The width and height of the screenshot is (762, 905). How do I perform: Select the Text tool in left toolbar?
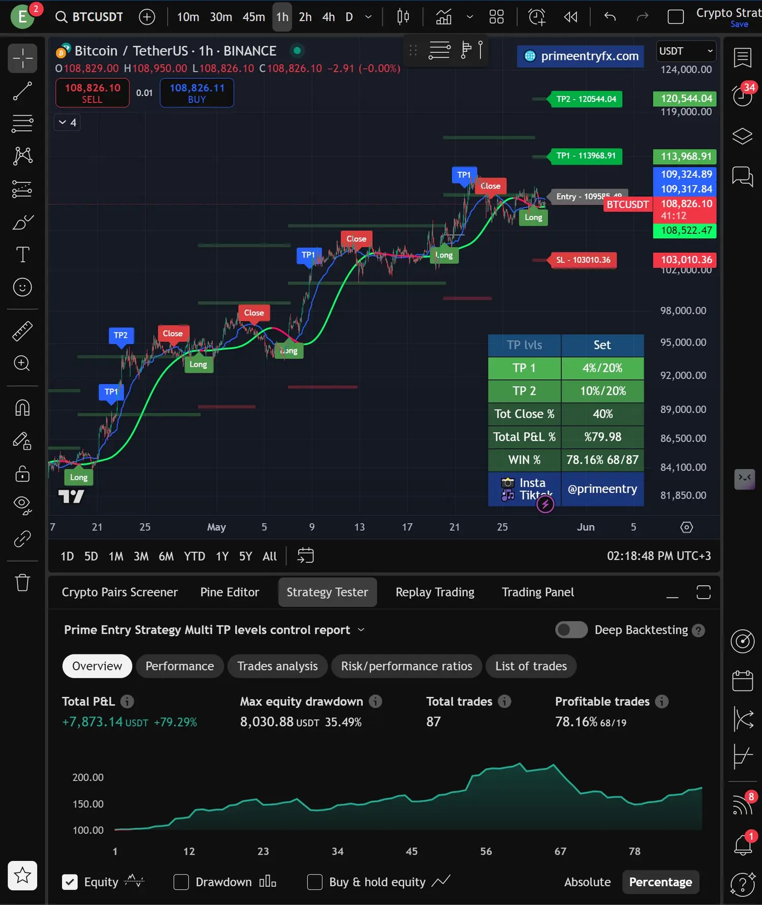(x=22, y=255)
